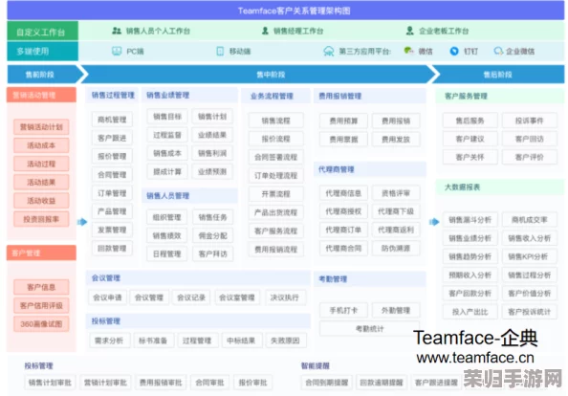Image resolution: width=568 pixels, height=396 pixels.
Task: Click 需求分析 box
Action: point(109,341)
